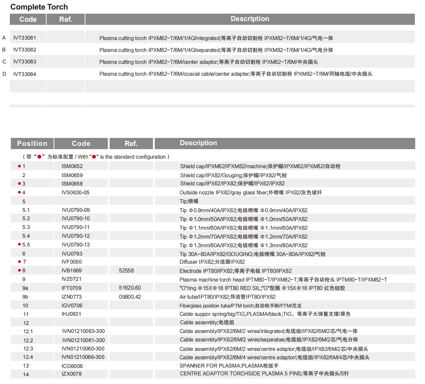Image resolution: width=425 pixels, height=384 pixels.
Task: Click part code IVN01210063-300
Action: tap(83, 331)
